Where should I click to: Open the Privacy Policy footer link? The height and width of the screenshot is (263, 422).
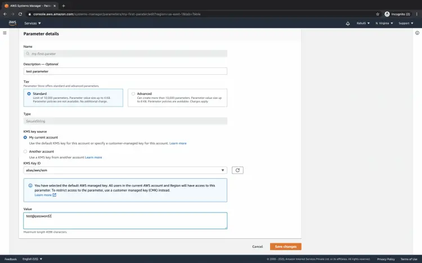coord(386,259)
